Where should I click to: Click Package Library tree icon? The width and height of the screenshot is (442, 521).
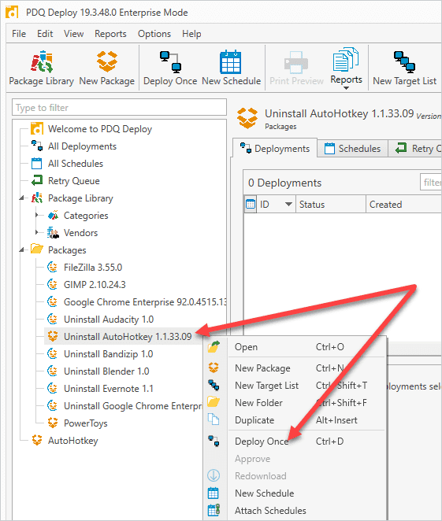click(x=37, y=198)
